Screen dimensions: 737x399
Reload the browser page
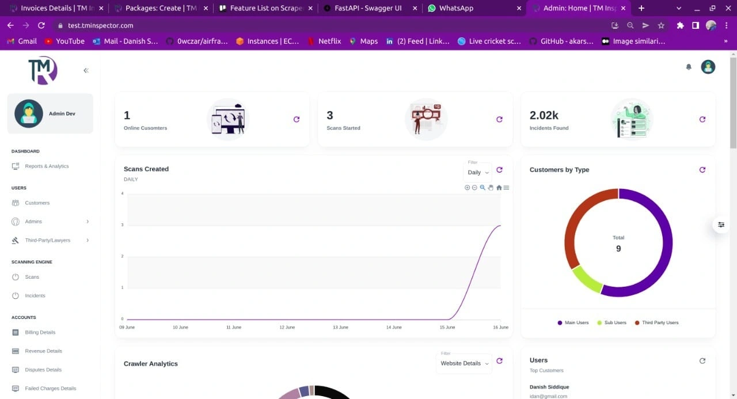(41, 25)
